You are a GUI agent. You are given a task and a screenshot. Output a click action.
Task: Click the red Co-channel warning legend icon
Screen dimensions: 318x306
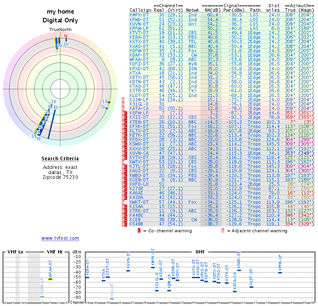pos(139,231)
